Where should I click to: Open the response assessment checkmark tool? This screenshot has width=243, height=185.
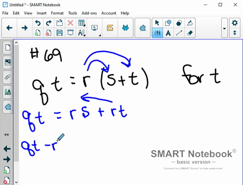click(110, 28)
